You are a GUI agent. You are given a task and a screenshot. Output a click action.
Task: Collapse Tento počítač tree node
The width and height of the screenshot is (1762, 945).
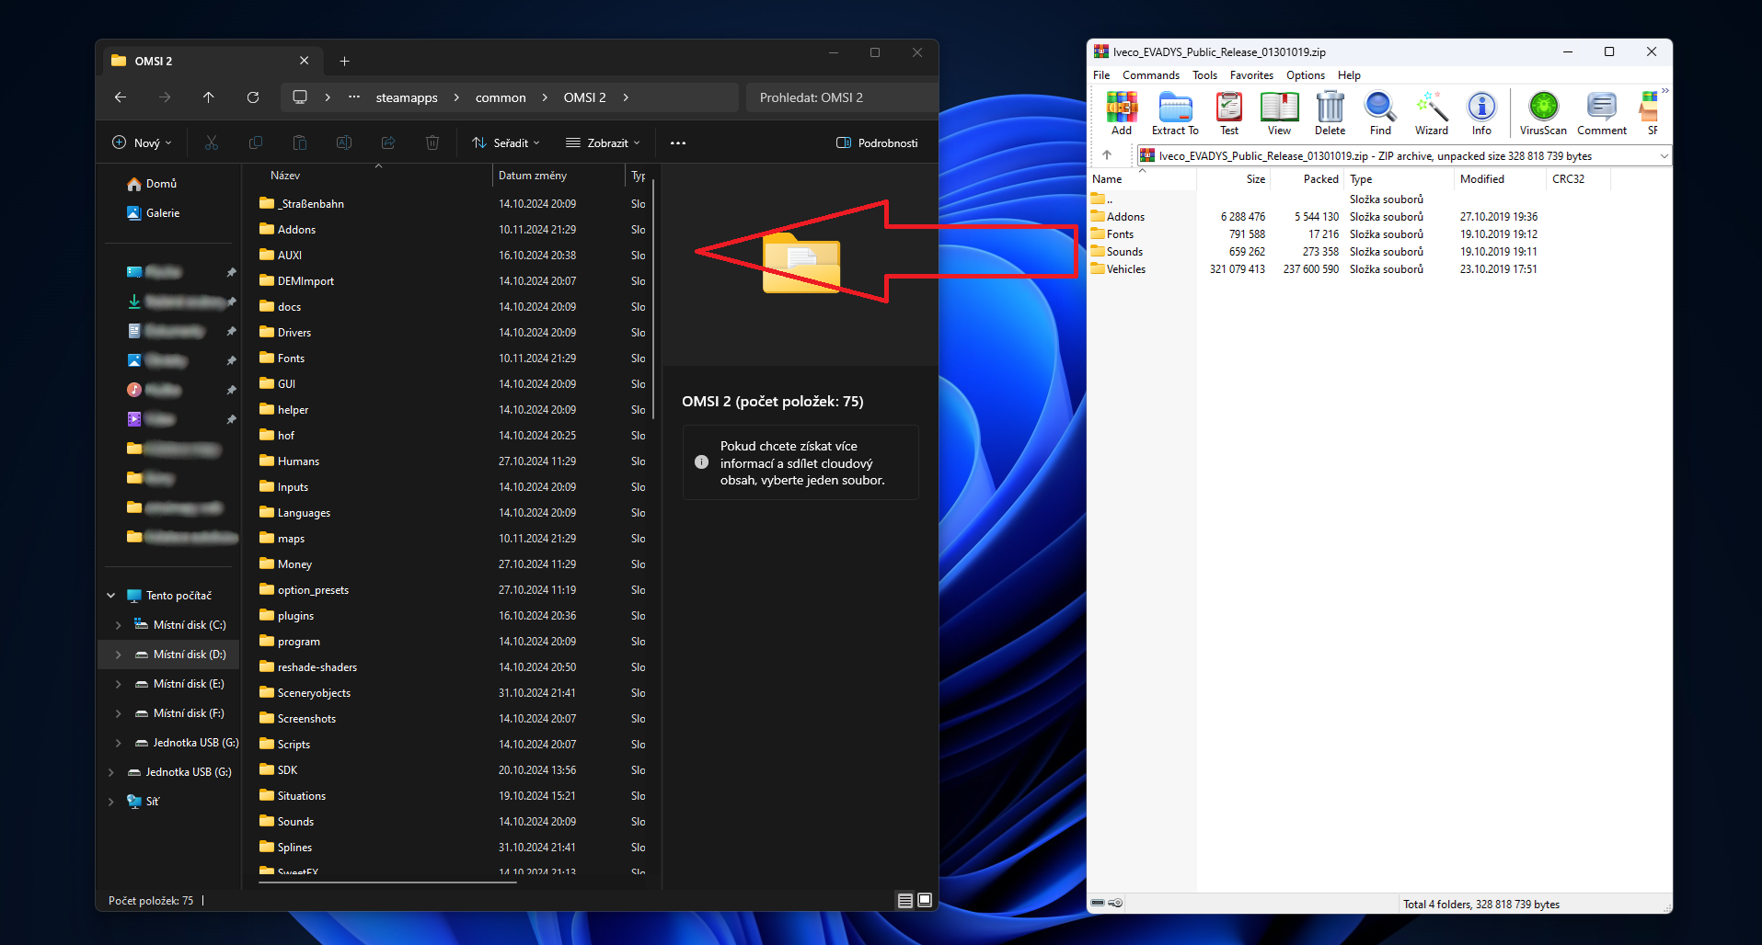[110, 596]
